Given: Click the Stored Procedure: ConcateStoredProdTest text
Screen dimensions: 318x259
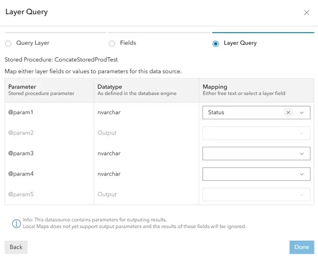Looking at the screenshot, I should coord(61,60).
